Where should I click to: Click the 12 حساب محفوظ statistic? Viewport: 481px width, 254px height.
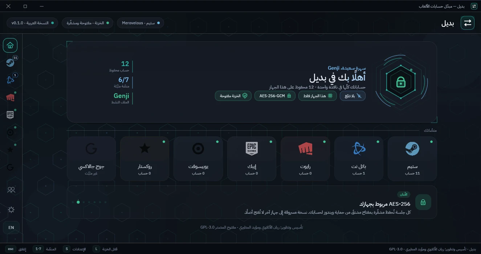pyautogui.click(x=121, y=66)
